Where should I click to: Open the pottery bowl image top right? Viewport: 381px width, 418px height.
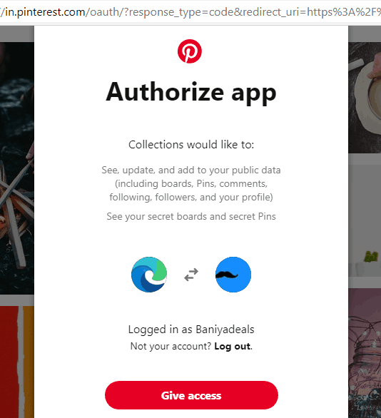point(365,97)
